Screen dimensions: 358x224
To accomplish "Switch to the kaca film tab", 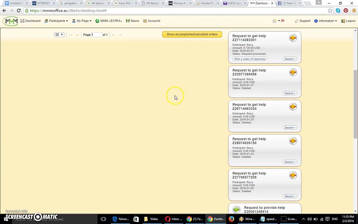I will pyautogui.click(x=125, y=3).
